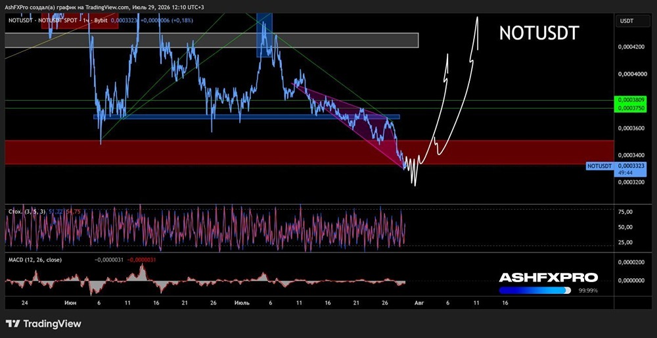
Task: Click the TradingView logo icon
Action: click(13, 324)
